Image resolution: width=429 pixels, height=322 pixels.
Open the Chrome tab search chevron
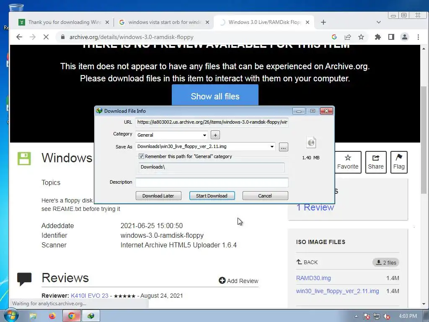click(x=379, y=22)
